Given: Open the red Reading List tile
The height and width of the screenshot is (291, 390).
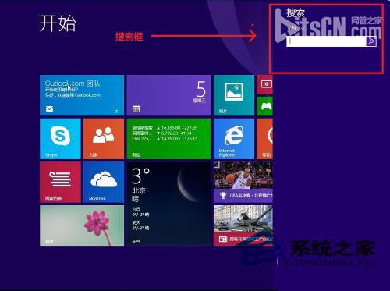Looking at the screenshot, I should coord(60,182).
